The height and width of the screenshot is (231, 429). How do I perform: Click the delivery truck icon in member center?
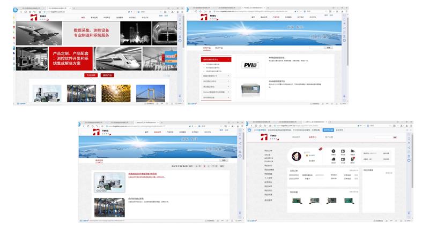(x=353, y=151)
